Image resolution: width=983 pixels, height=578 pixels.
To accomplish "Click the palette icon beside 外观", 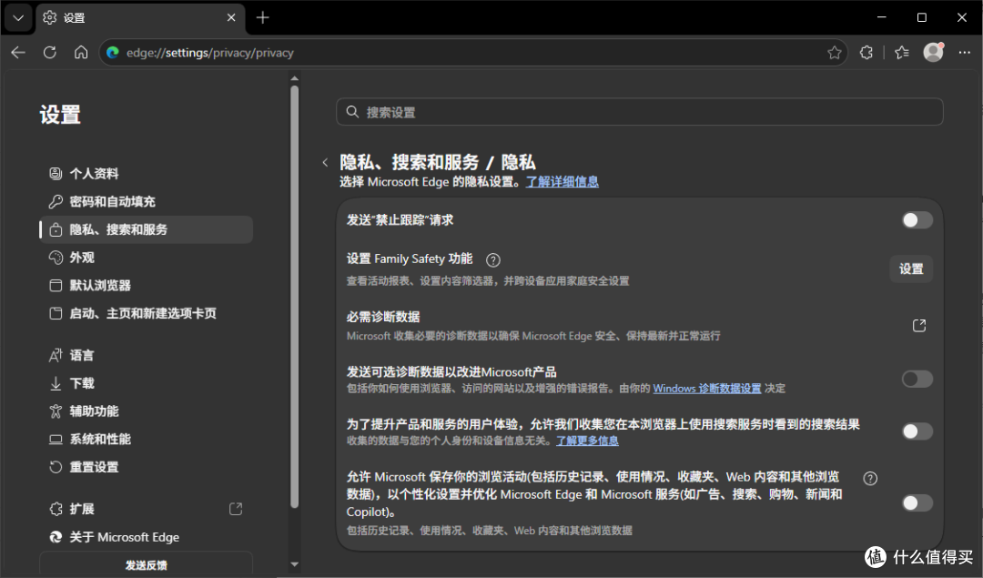I will click(x=56, y=258).
